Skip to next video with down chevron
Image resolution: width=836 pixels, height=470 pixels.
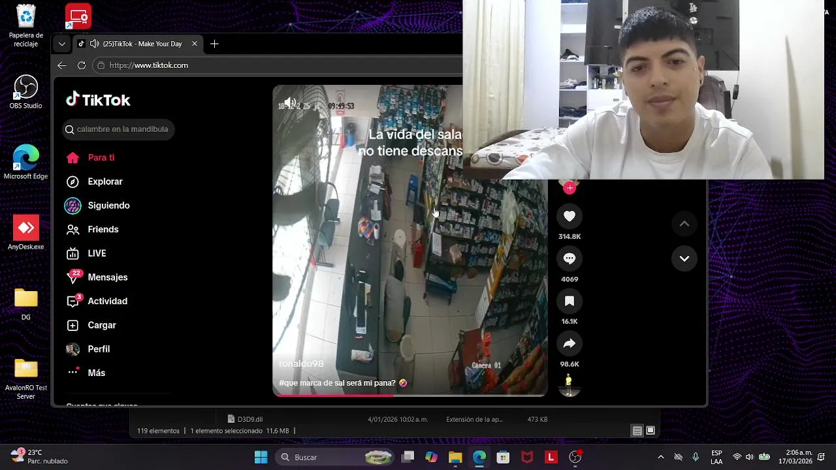click(684, 258)
